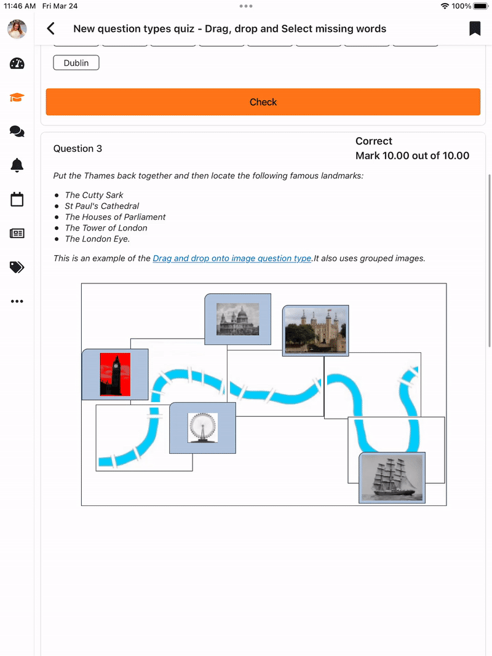492x656 pixels.
Task: Tap the Wi-Fi status icon
Action: [445, 6]
